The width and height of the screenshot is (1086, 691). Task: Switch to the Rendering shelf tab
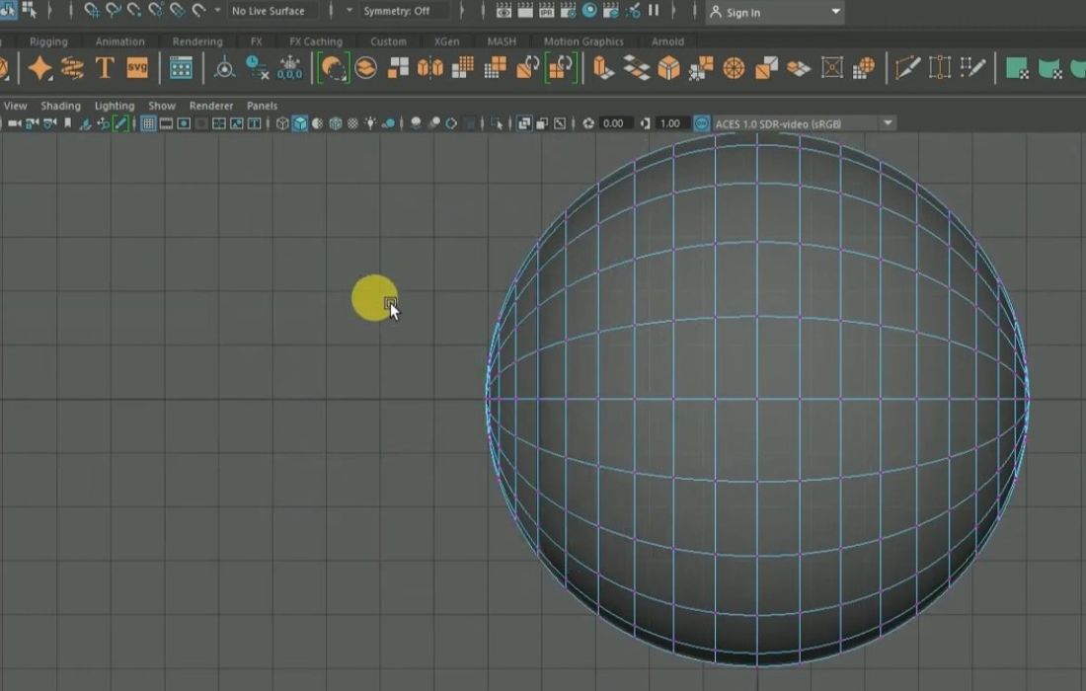pyautogui.click(x=197, y=41)
